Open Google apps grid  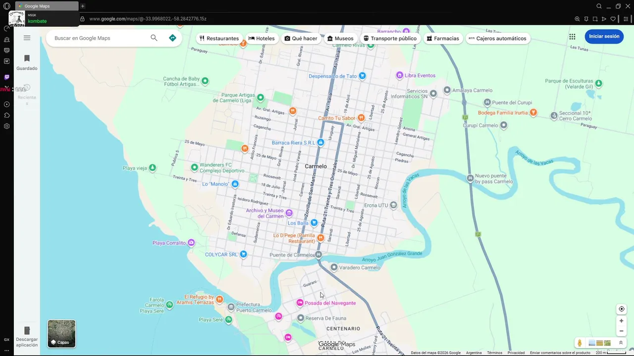[572, 37]
